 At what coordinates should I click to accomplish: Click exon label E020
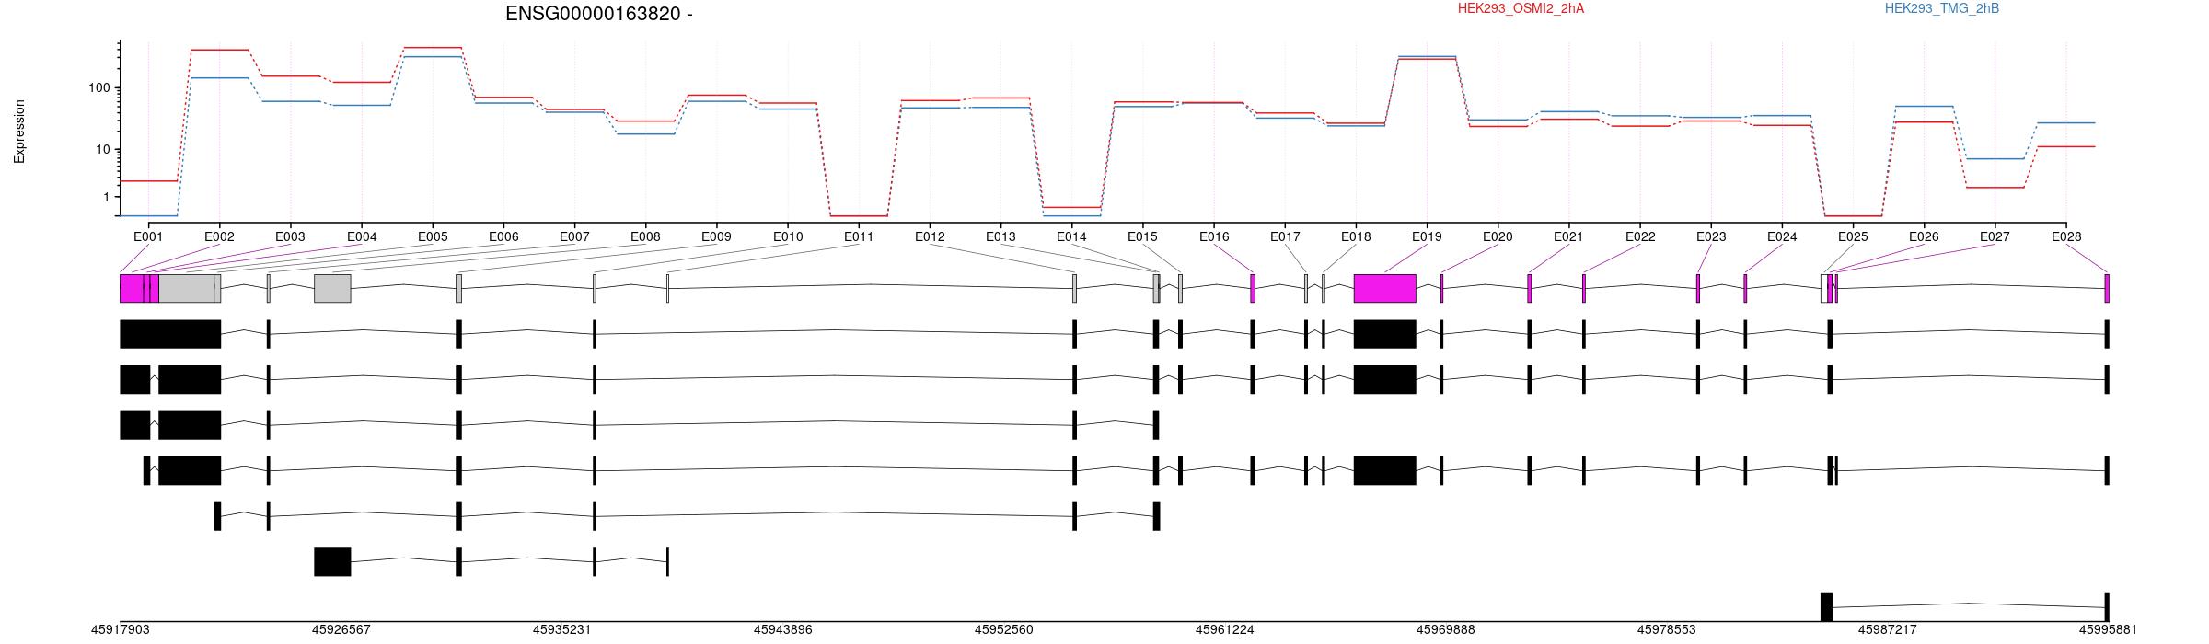click(1498, 236)
